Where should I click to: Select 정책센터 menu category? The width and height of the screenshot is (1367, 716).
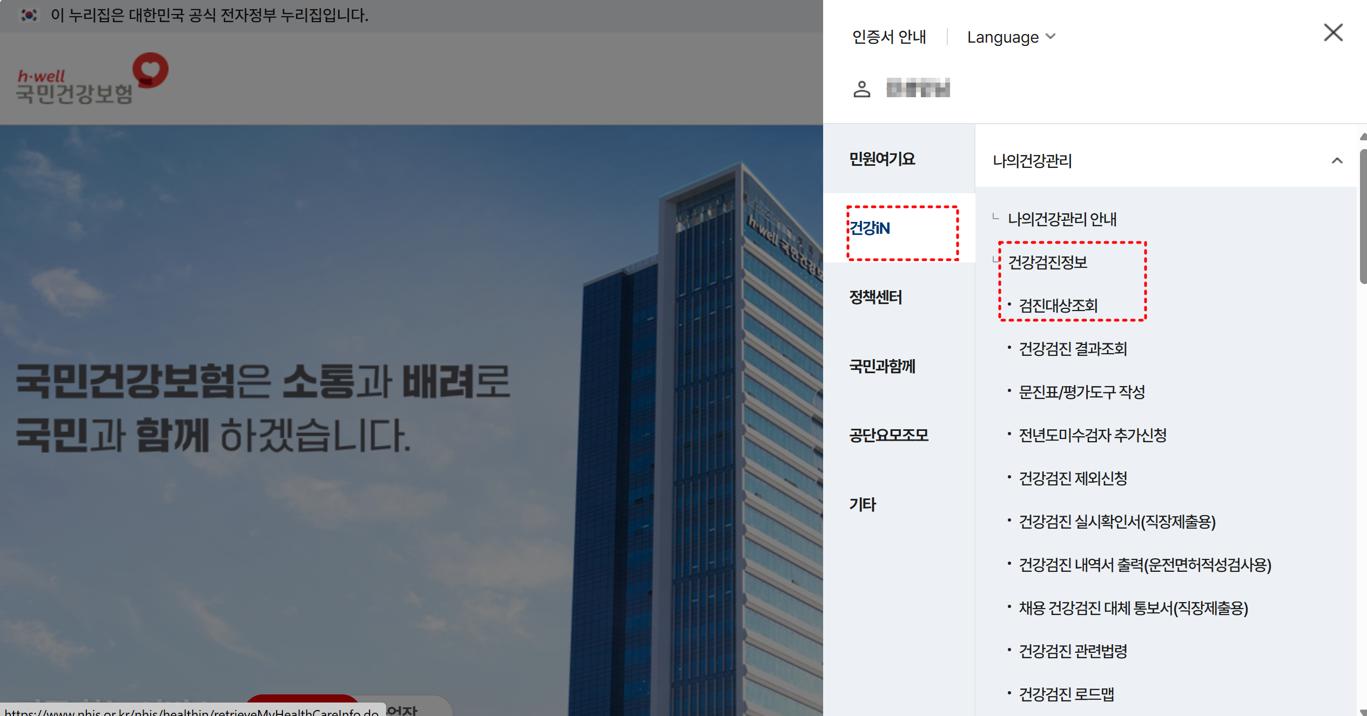876,298
